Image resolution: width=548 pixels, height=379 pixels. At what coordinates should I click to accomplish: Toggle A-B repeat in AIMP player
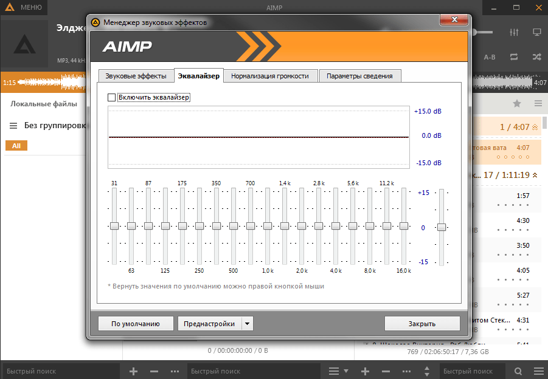489,57
